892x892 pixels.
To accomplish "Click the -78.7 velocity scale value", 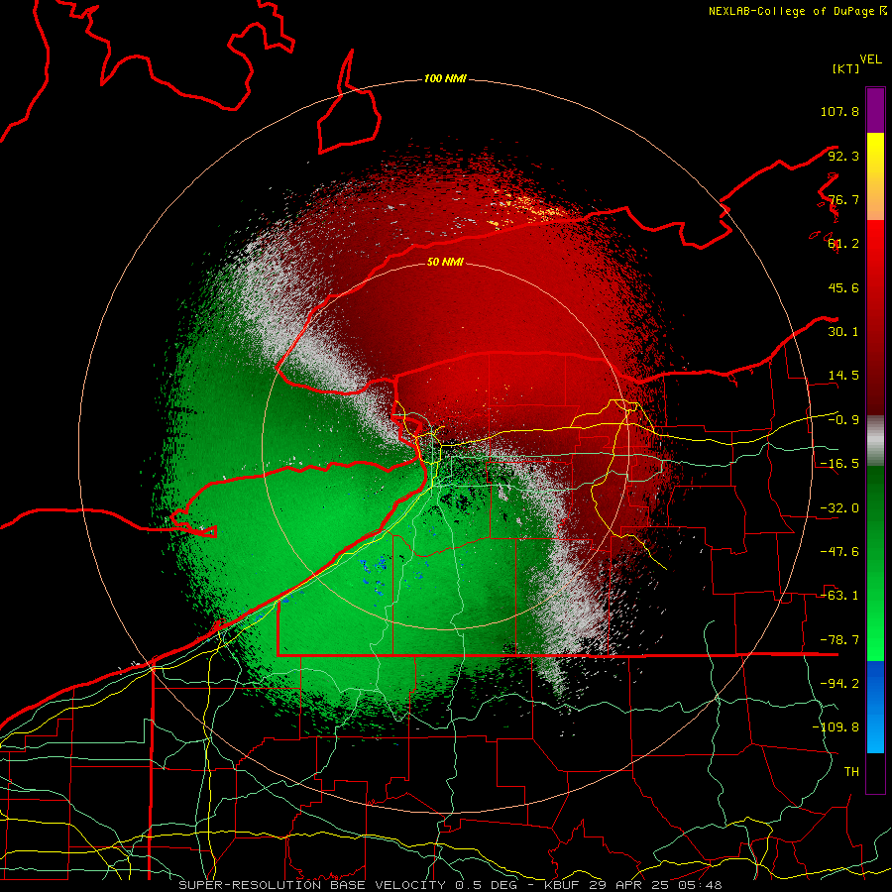I will [839, 640].
